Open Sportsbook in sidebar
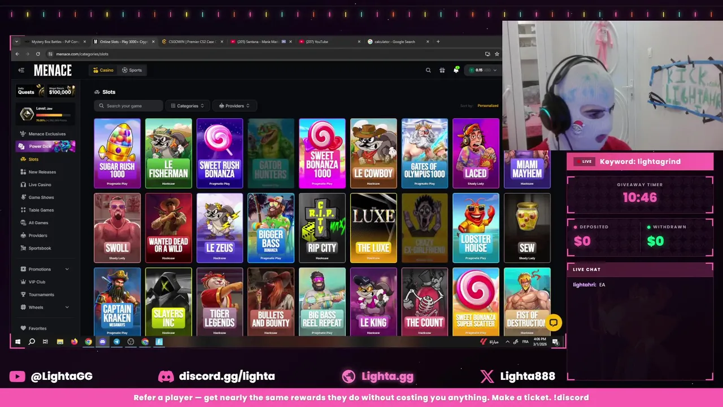The height and width of the screenshot is (407, 723). pyautogui.click(x=36, y=248)
